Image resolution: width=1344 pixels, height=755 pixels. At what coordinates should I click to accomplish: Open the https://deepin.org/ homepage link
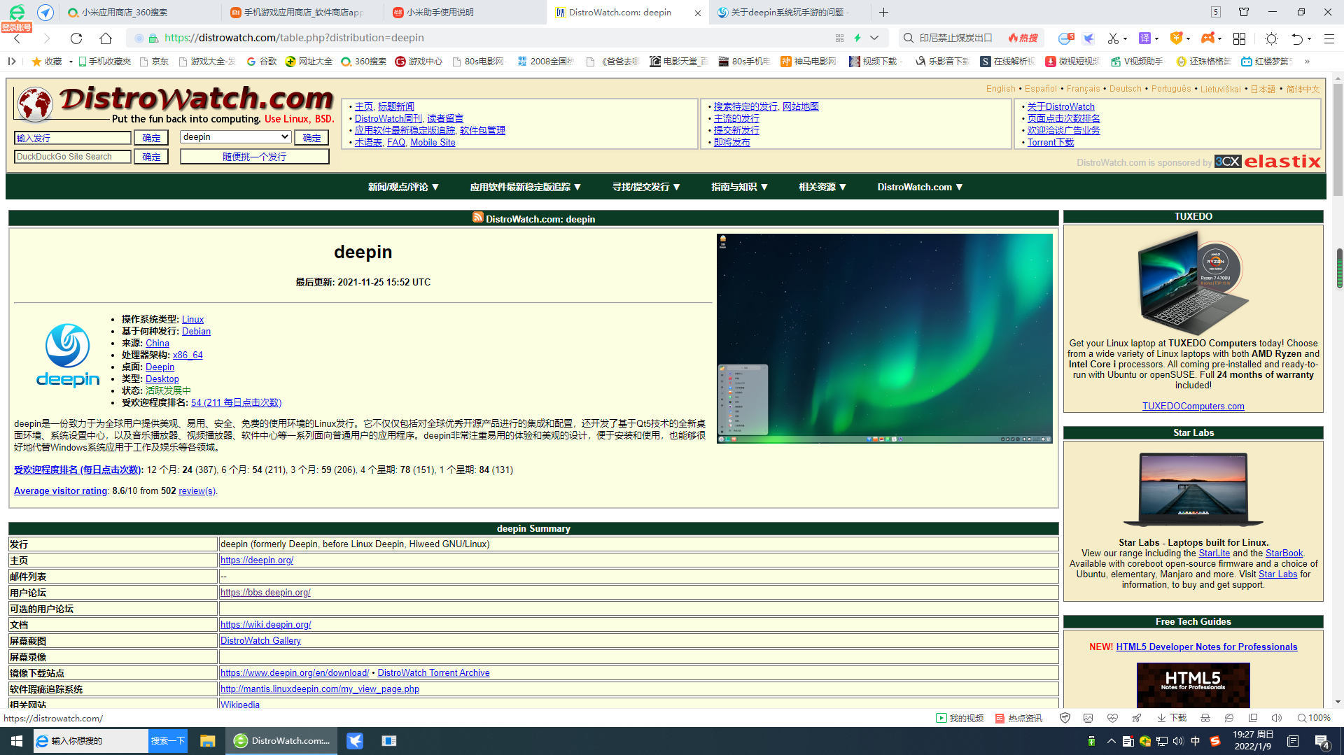click(x=256, y=560)
